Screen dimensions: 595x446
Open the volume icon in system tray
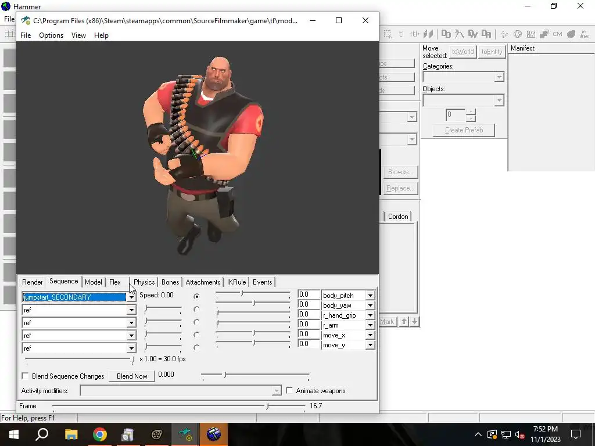tap(519, 434)
